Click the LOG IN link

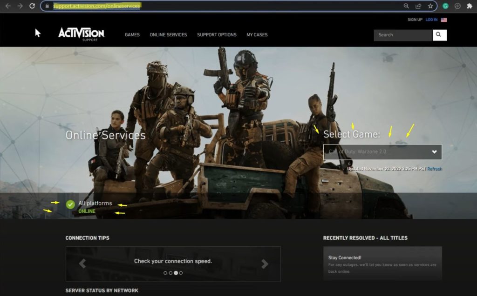[431, 20]
